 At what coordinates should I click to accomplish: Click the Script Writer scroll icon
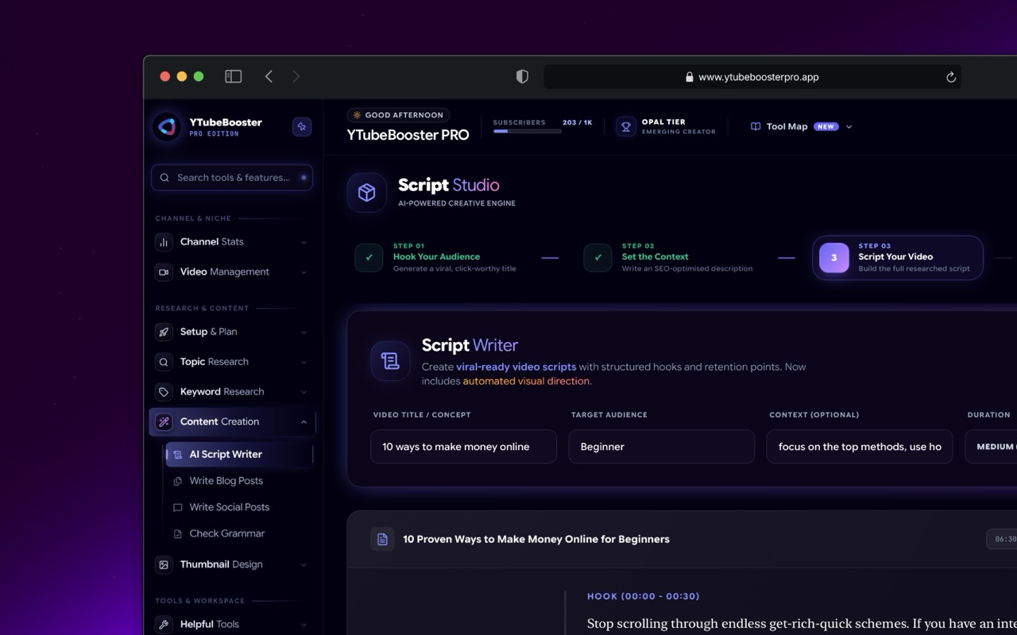coord(390,361)
